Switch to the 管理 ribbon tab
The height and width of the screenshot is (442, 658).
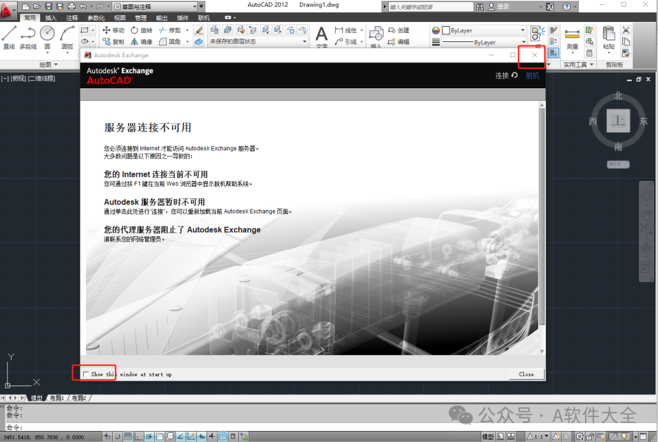click(x=141, y=18)
